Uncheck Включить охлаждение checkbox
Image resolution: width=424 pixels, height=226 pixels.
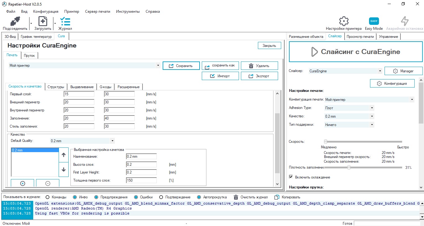pos(291,177)
